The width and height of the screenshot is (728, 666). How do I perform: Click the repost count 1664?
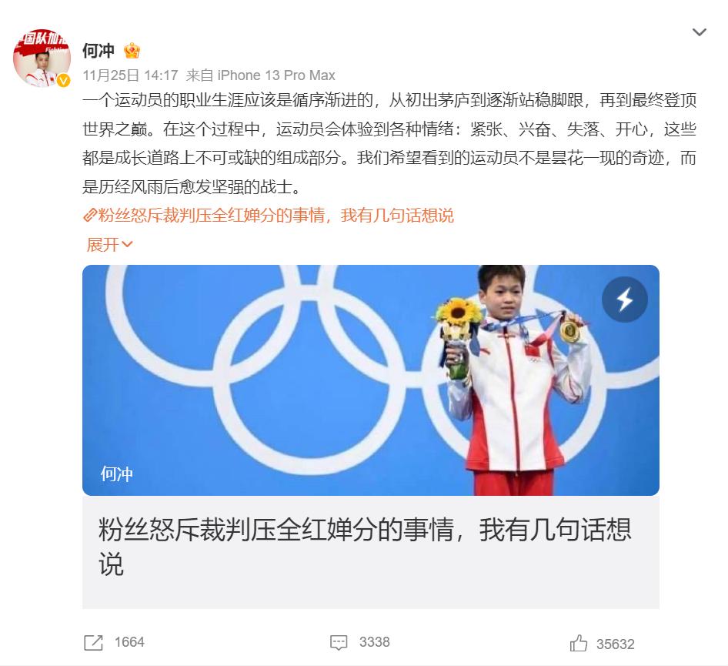pyautogui.click(x=129, y=642)
